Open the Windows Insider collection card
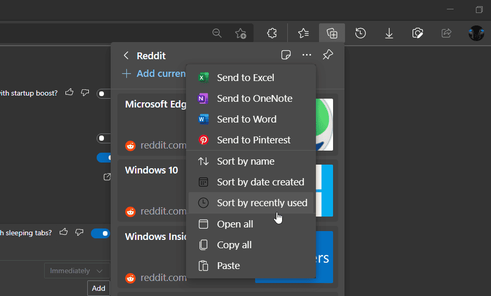 (x=152, y=257)
